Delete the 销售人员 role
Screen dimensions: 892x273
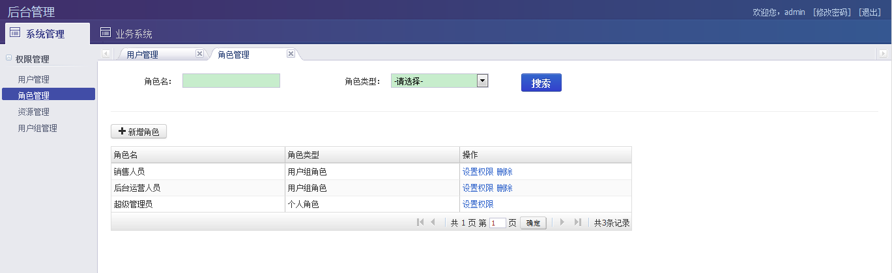(505, 172)
